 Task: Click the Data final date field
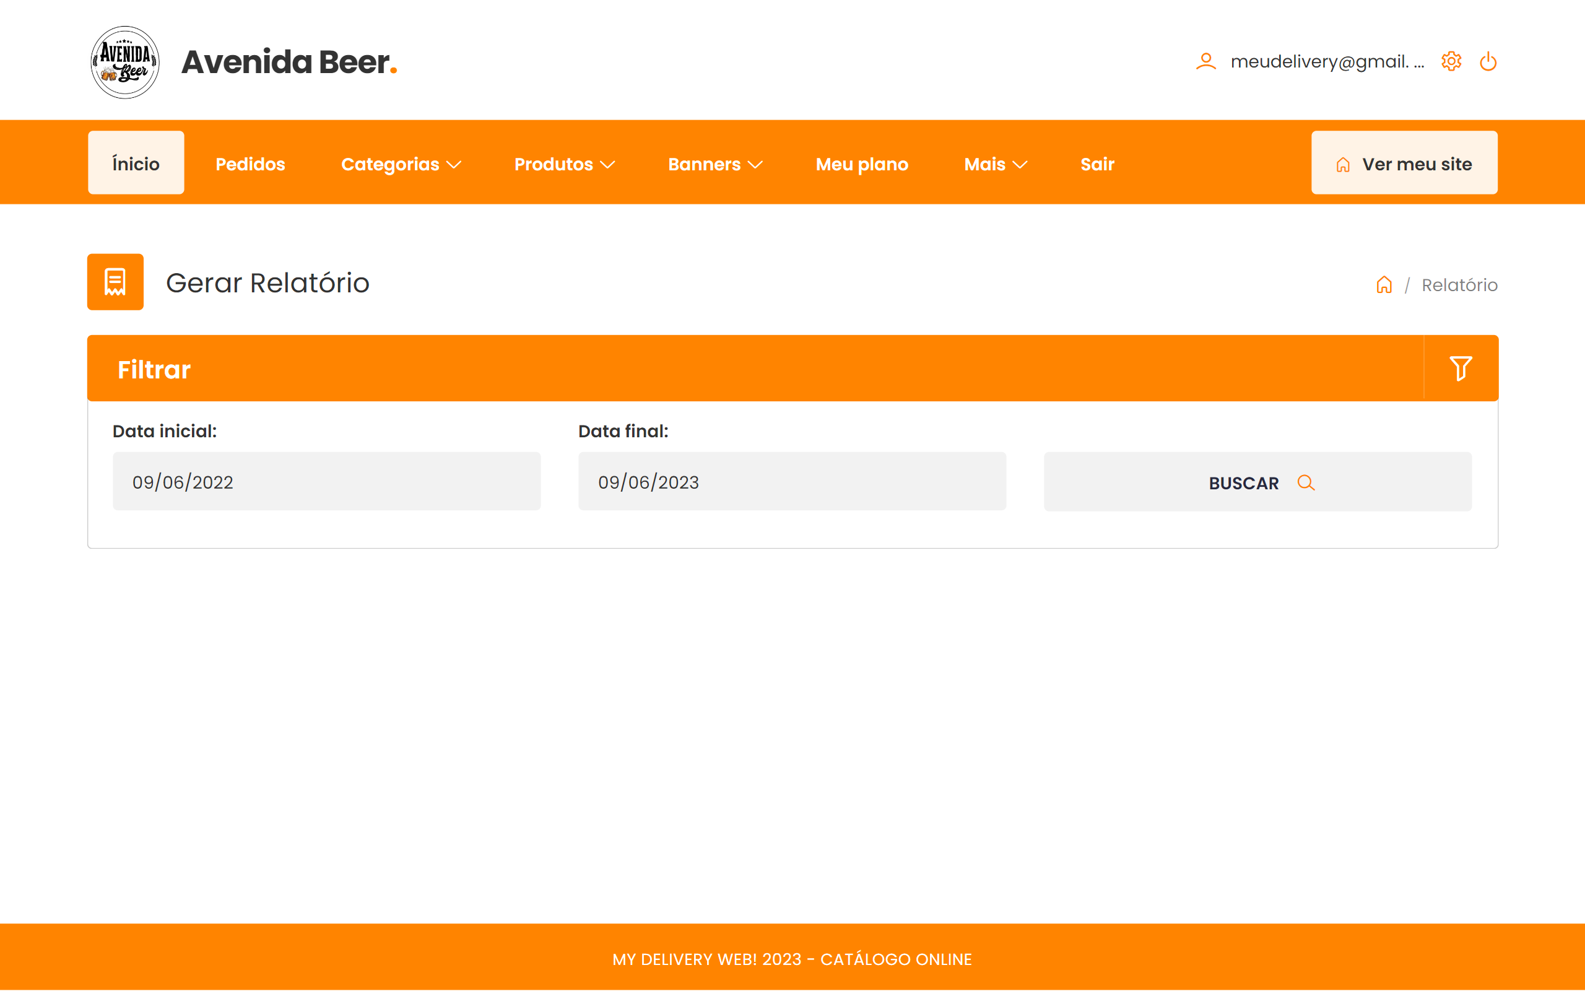click(x=791, y=482)
